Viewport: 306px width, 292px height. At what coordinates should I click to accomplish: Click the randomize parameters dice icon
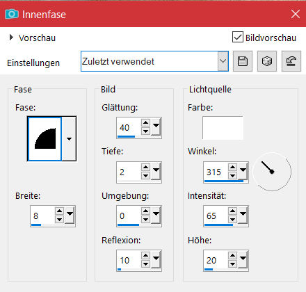[x=267, y=61]
